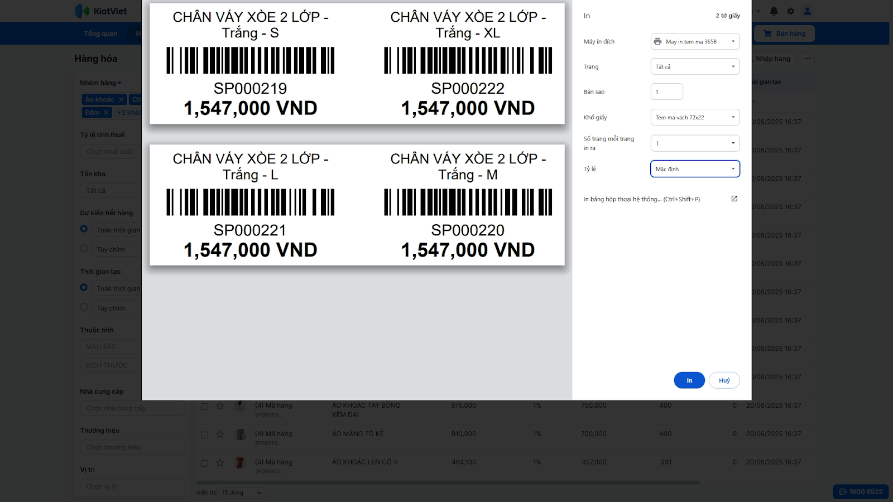This screenshot has width=893, height=502.
Task: Select Toàn thời gian under Dự kiến hết hàng
Action: [x=84, y=229]
